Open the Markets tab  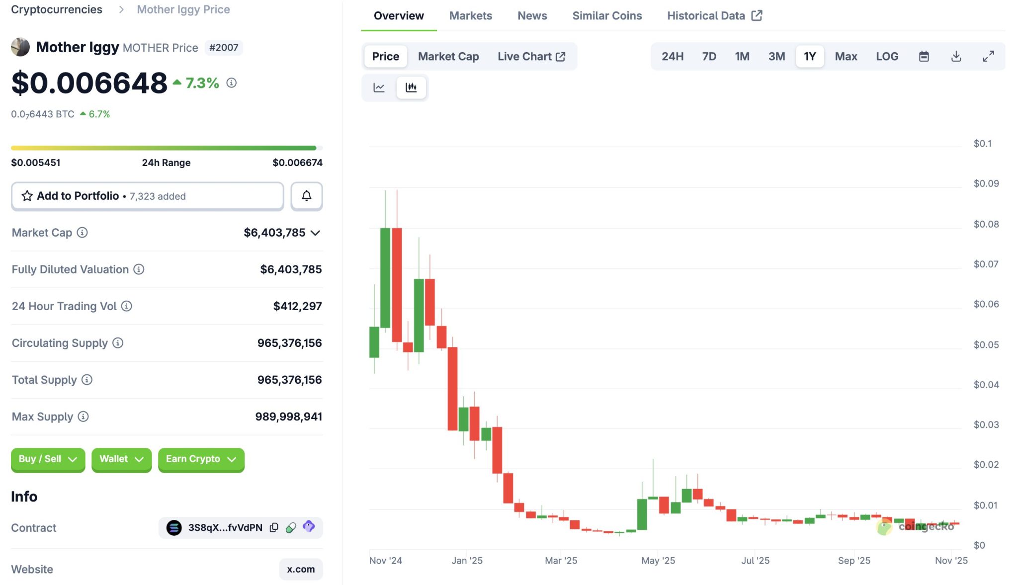(x=470, y=16)
